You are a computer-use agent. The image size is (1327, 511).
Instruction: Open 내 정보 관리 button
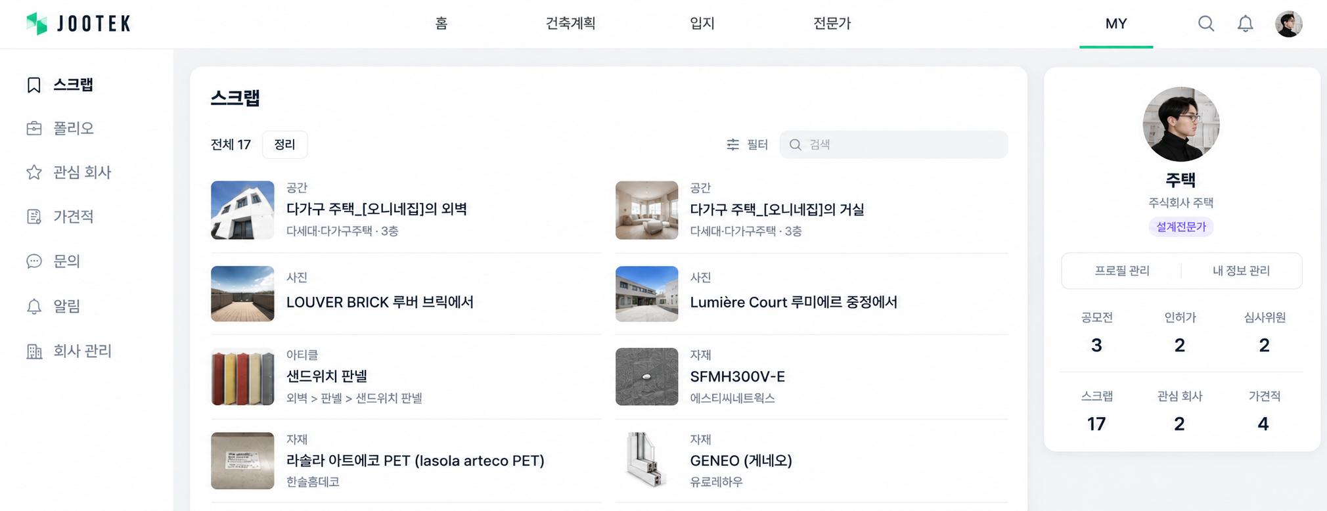1241,271
